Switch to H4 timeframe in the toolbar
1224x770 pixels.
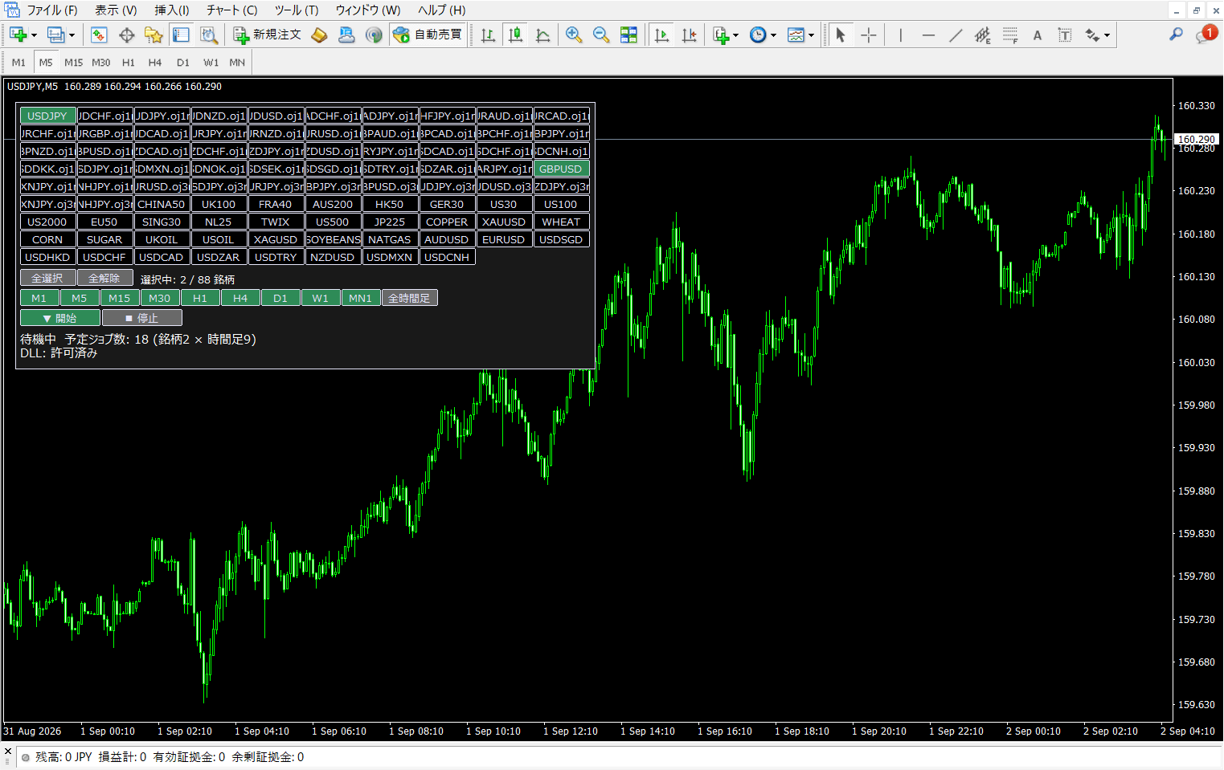(155, 63)
